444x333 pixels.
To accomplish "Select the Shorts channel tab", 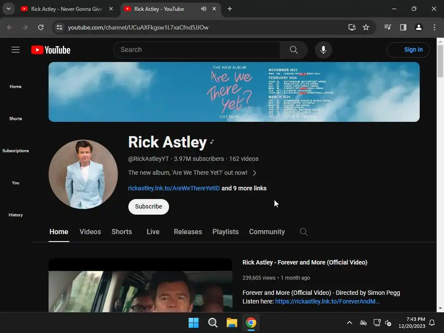I will 122,232.
